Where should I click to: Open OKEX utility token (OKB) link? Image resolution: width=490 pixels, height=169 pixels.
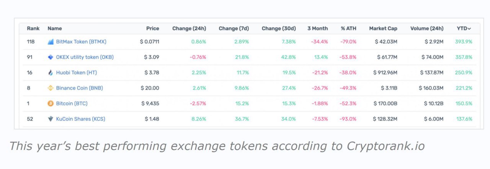85,57
